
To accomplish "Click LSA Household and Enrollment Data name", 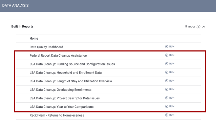I will pyautogui.click(x=66, y=73).
